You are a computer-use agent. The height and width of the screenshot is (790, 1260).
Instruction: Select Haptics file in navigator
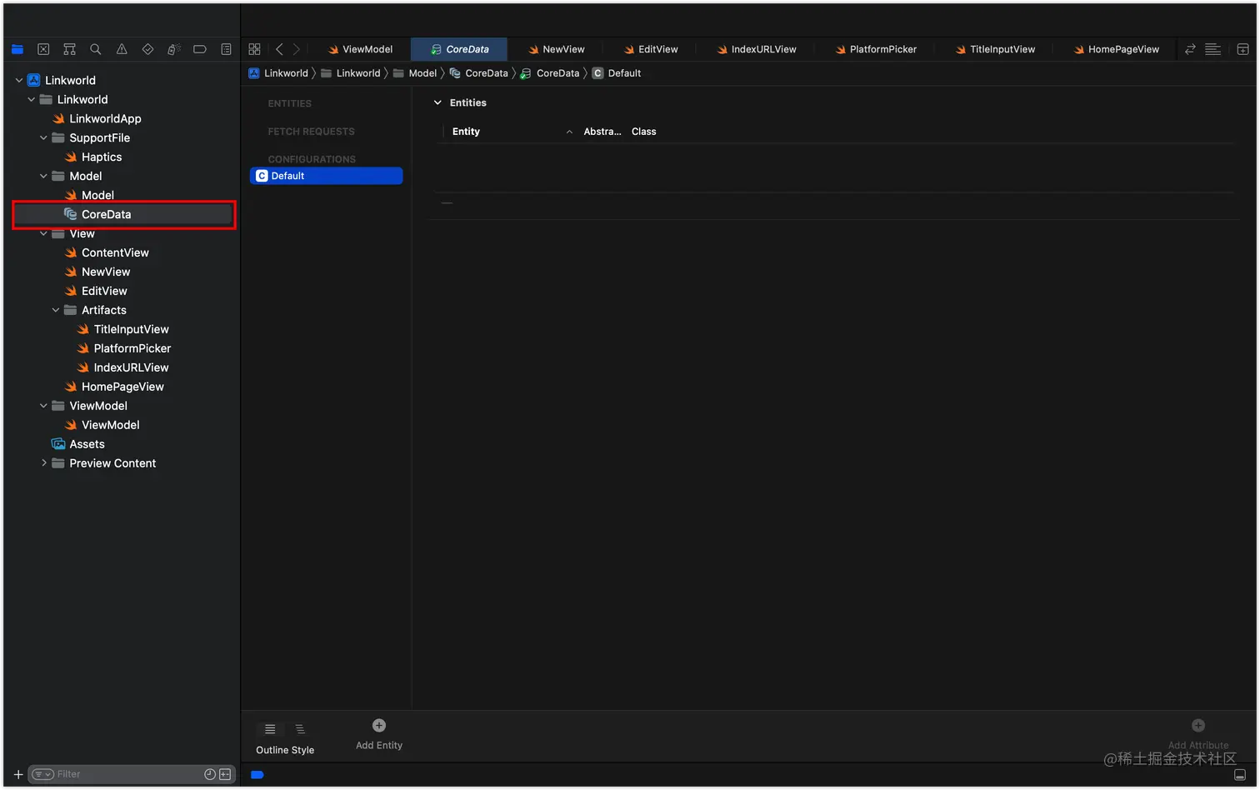(93, 157)
